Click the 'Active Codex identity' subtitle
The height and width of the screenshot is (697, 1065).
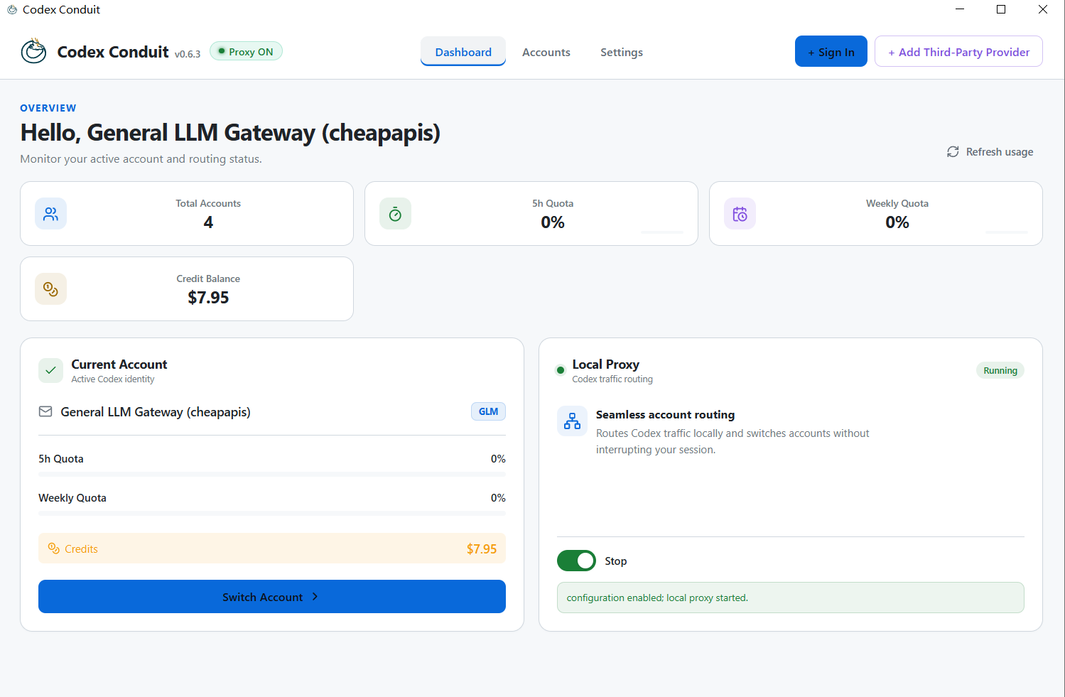[x=113, y=379]
